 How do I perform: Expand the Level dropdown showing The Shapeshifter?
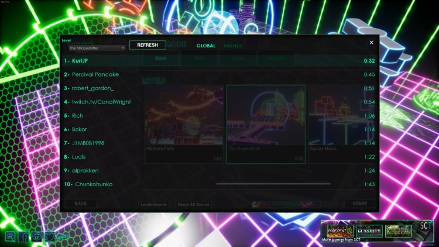[97, 48]
